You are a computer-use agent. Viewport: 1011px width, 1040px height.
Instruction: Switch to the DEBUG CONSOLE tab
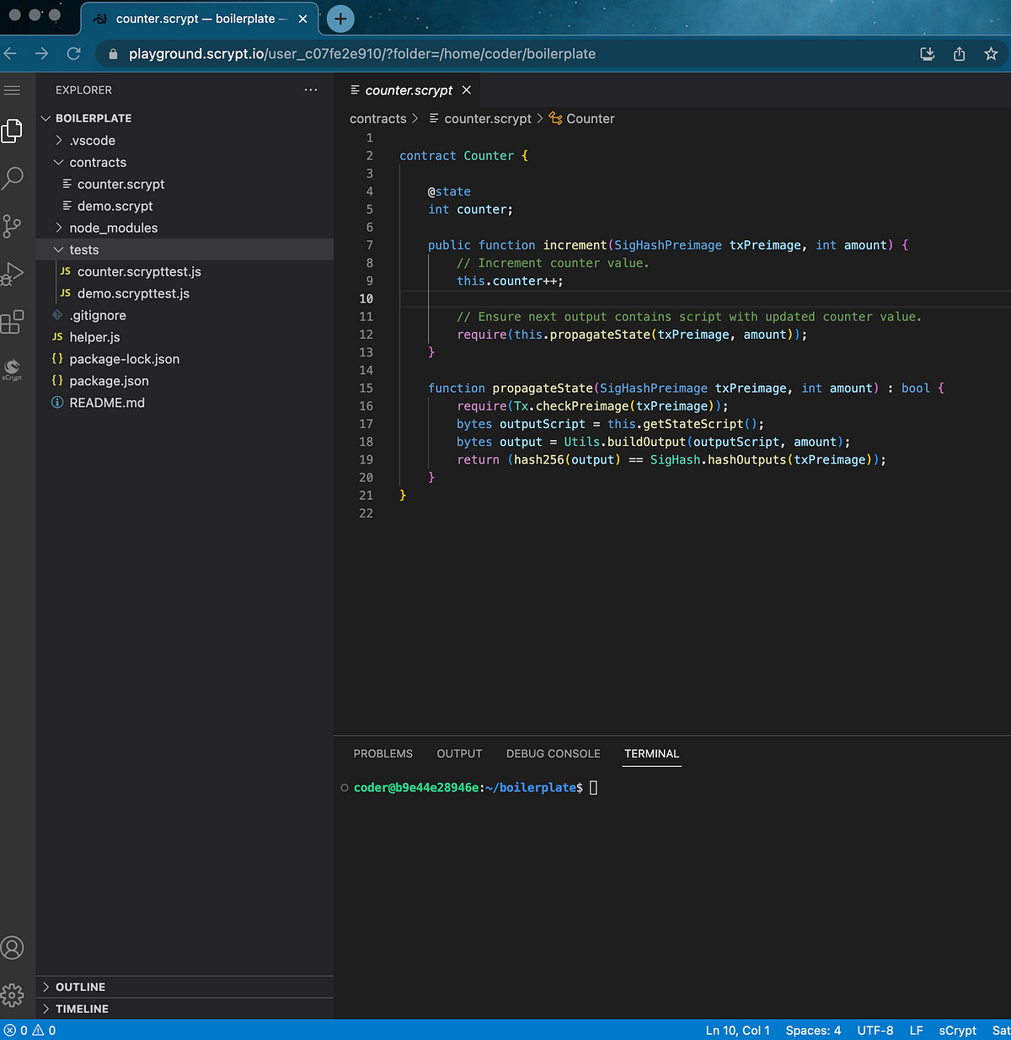coord(553,753)
